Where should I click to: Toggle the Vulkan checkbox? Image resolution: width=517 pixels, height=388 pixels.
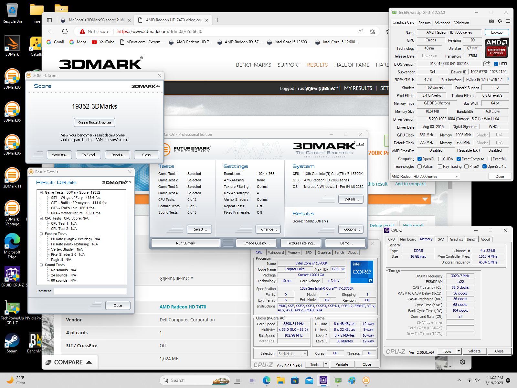[x=419, y=167]
